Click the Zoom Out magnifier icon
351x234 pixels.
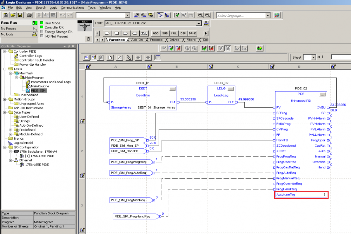click(207, 15)
